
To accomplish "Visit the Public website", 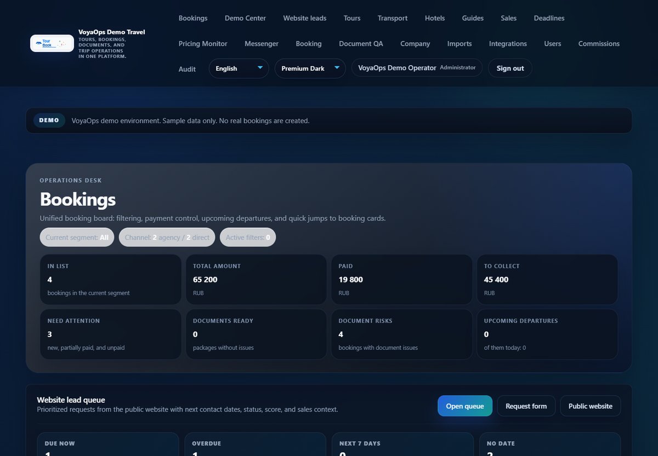I will click(591, 406).
